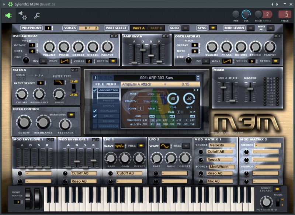295x215 pixels.
Task: Select the Arpegiator effect tab
Action: 108,90
